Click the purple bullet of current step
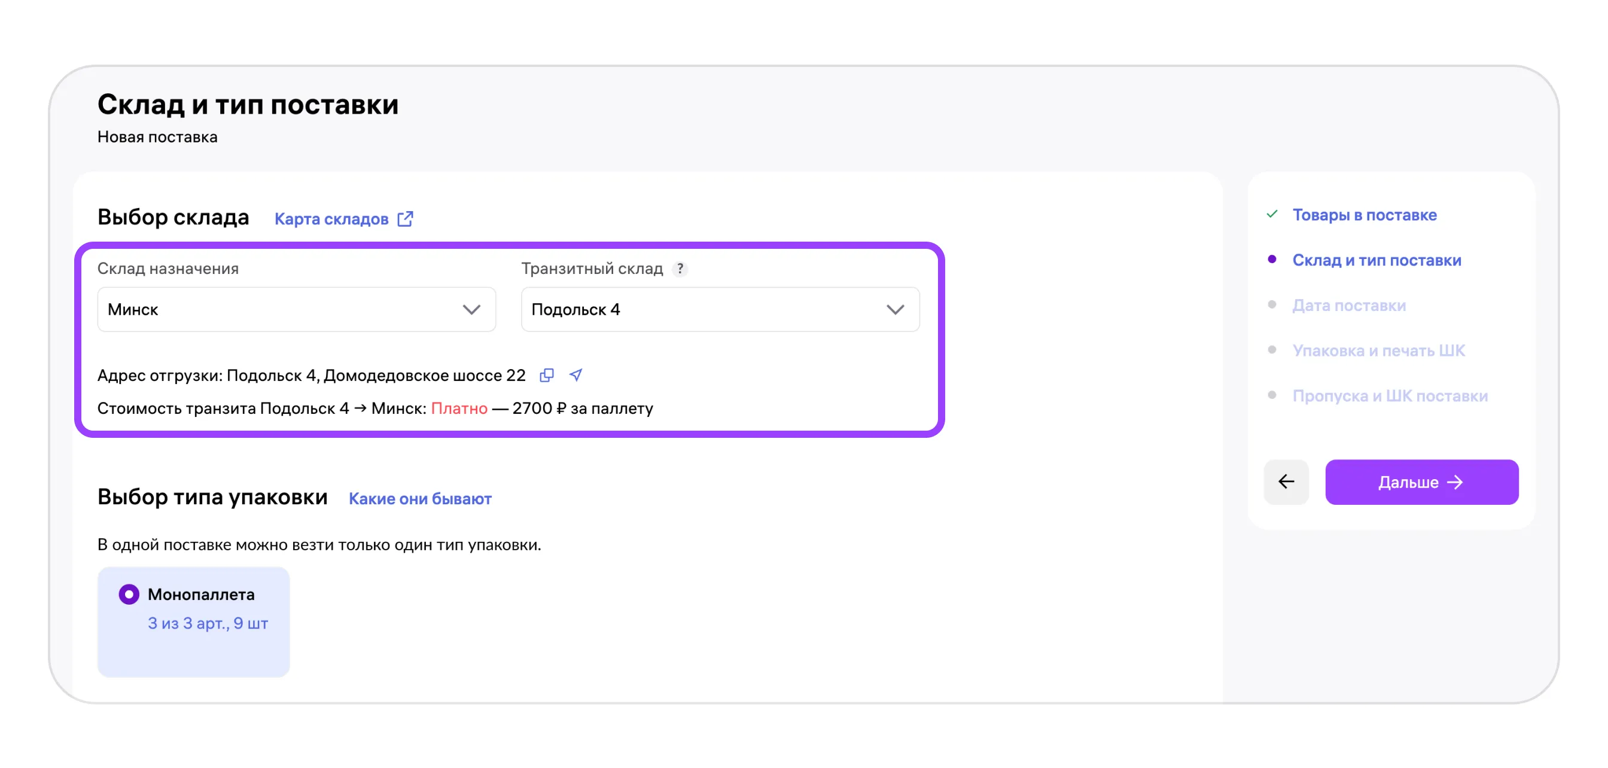 (1272, 260)
